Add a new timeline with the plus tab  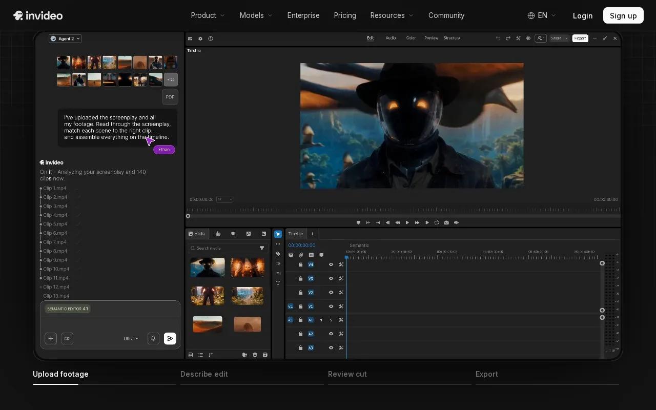coord(312,234)
